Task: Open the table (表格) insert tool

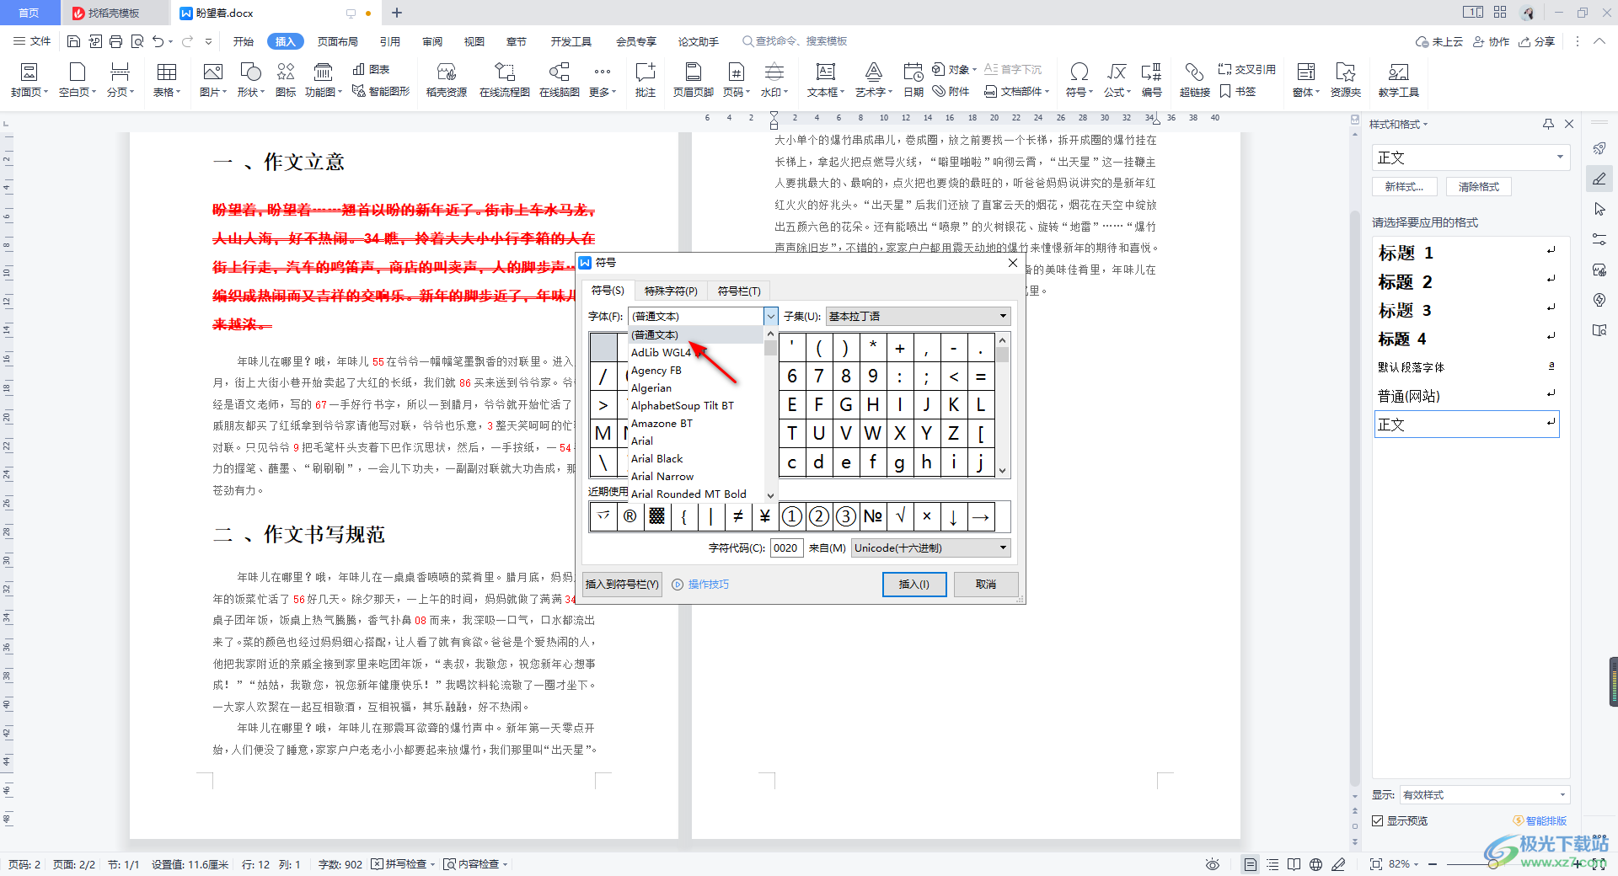Action: point(166,80)
